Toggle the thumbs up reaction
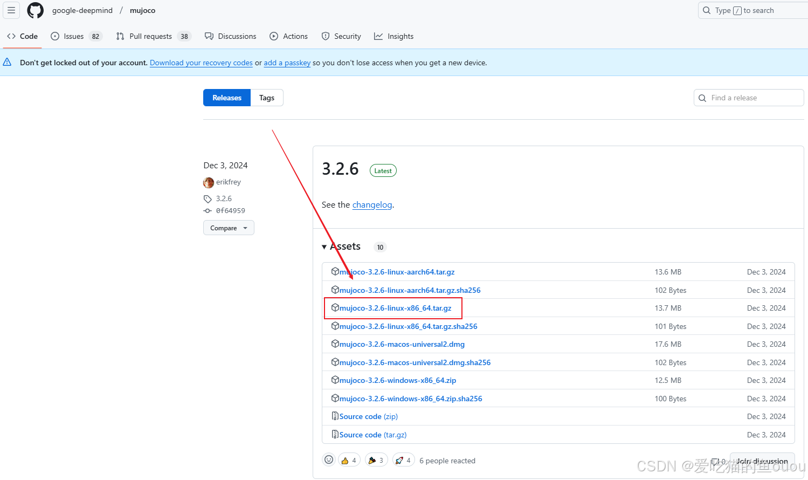Image resolution: width=808 pixels, height=480 pixels. (x=349, y=460)
